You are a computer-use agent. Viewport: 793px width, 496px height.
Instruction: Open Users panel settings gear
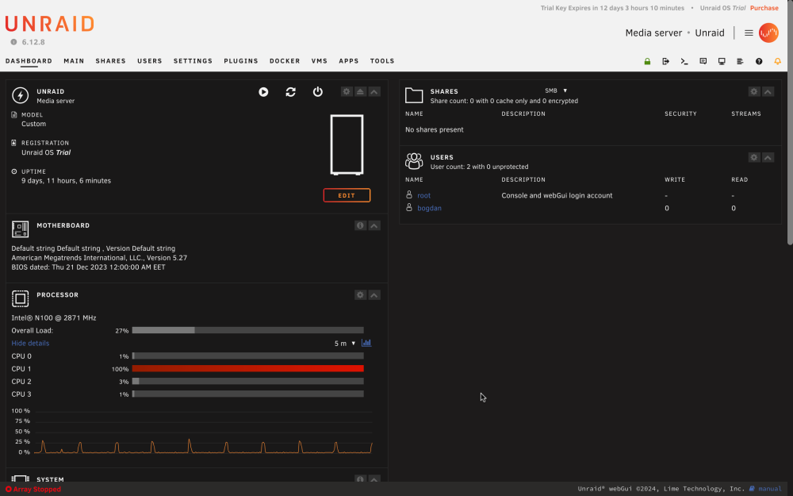pos(754,157)
